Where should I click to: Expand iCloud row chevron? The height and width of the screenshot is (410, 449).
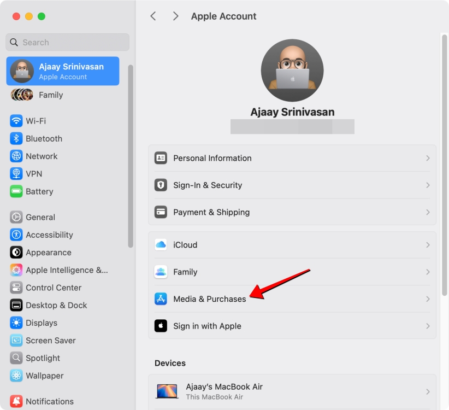pos(428,245)
